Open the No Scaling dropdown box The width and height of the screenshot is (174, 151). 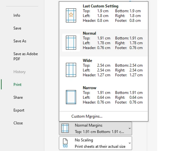(x=95, y=143)
